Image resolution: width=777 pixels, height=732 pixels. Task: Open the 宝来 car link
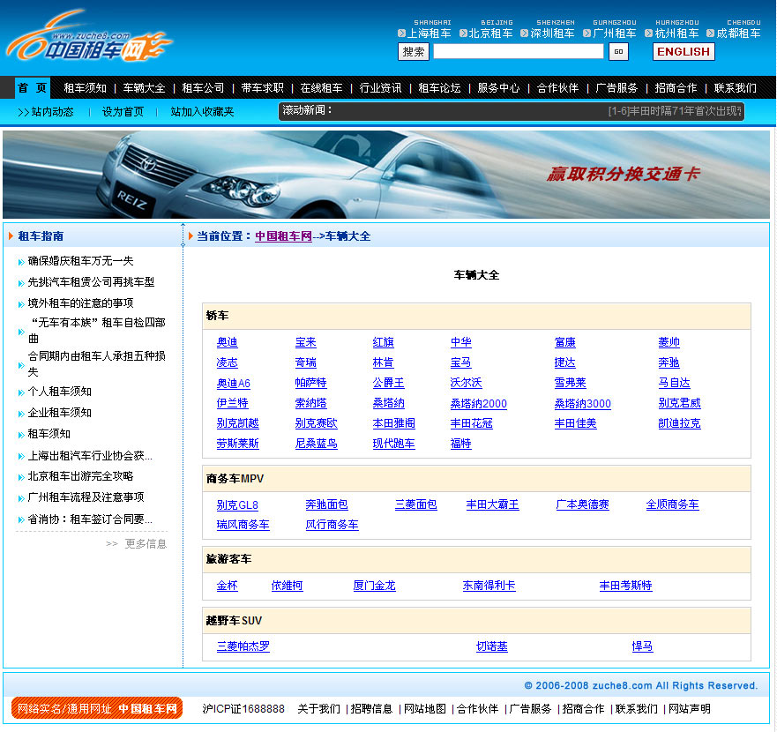pos(306,342)
